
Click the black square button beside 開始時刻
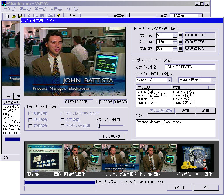click(x=180, y=35)
